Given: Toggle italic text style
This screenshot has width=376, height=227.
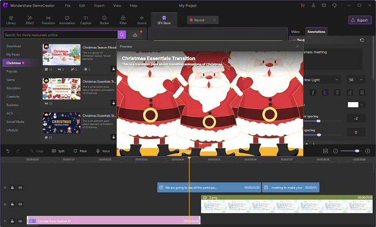Looking at the screenshot, I should click(313, 92).
